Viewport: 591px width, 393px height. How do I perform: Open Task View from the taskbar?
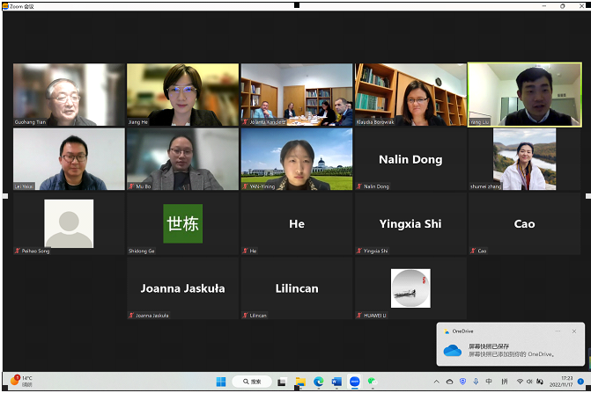click(282, 382)
